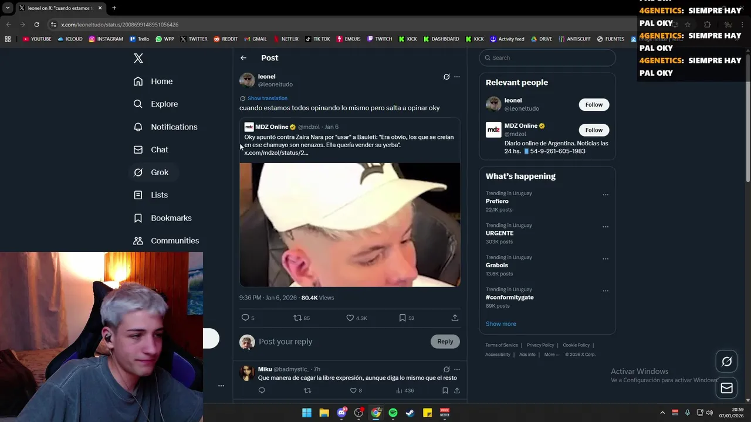Like Miku's reply with 8 likes
751x422 pixels.
[x=353, y=390]
